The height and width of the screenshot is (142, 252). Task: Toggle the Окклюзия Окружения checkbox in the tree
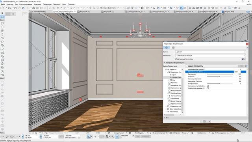tap(169, 72)
